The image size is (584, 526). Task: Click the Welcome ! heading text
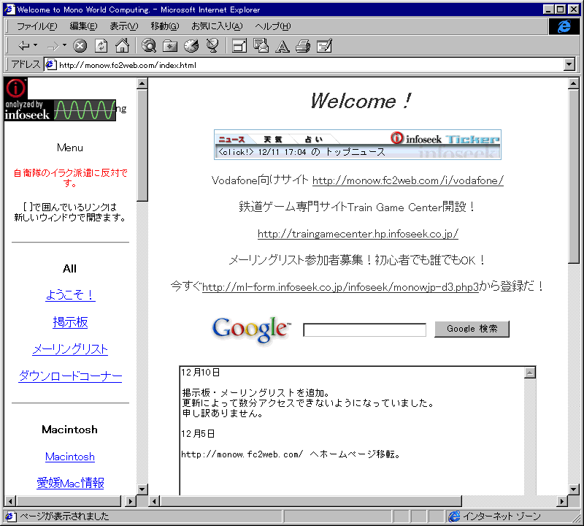(x=361, y=101)
